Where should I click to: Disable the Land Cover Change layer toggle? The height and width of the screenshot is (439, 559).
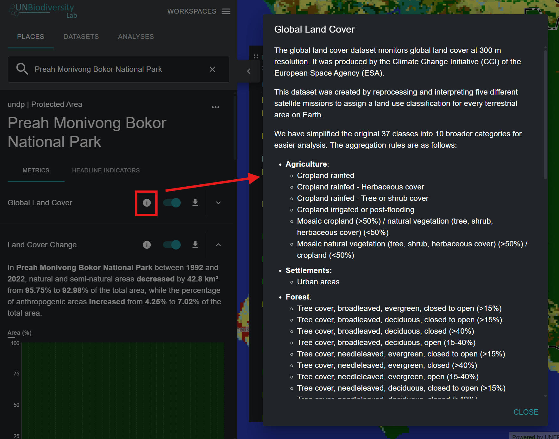[172, 245]
